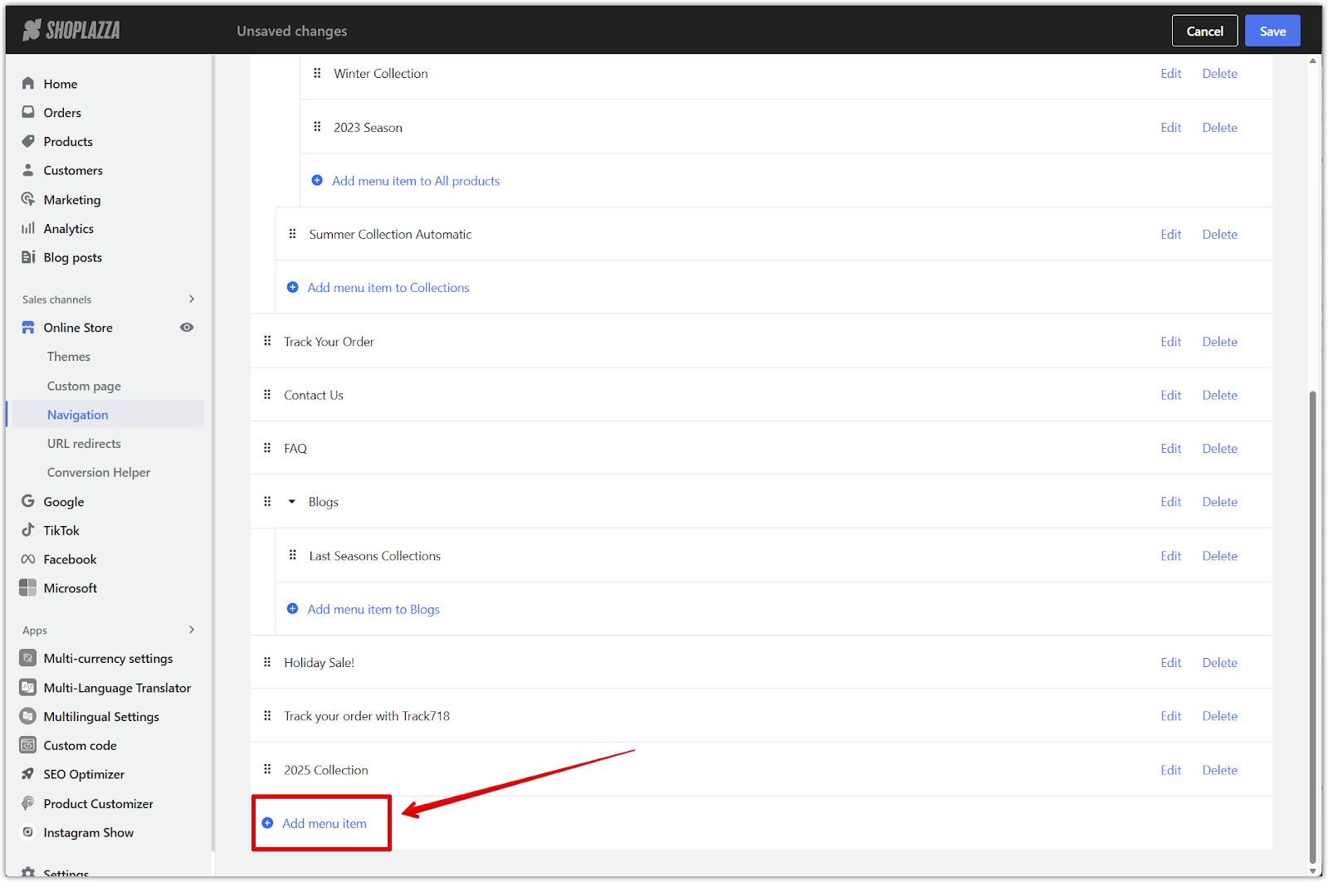Delete the Holiday Sale! menu item
Image resolution: width=1328 pixels, height=882 pixels.
coord(1219,663)
